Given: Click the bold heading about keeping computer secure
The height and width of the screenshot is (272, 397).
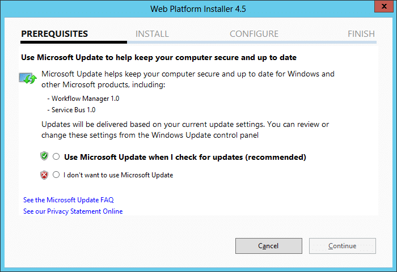Looking at the screenshot, I should click(159, 57).
